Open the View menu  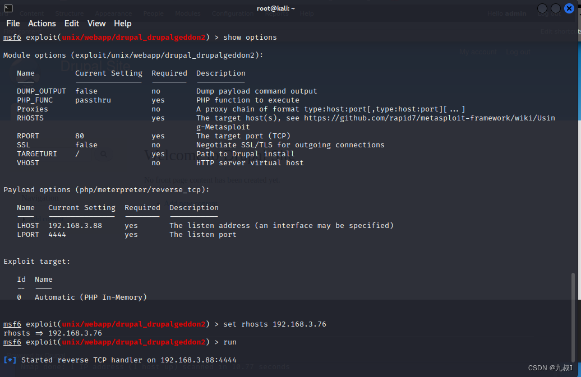tap(96, 24)
